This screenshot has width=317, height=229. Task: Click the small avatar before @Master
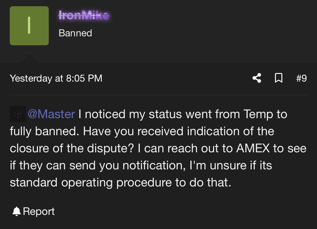point(18,114)
